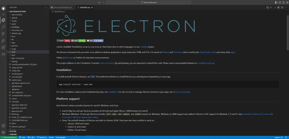Click the command center search box
This screenshot has width=289, height=139.
pyautogui.click(x=149, y=2)
